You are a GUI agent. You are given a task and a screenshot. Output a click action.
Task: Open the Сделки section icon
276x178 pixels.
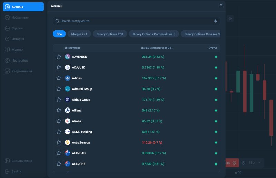7,28
